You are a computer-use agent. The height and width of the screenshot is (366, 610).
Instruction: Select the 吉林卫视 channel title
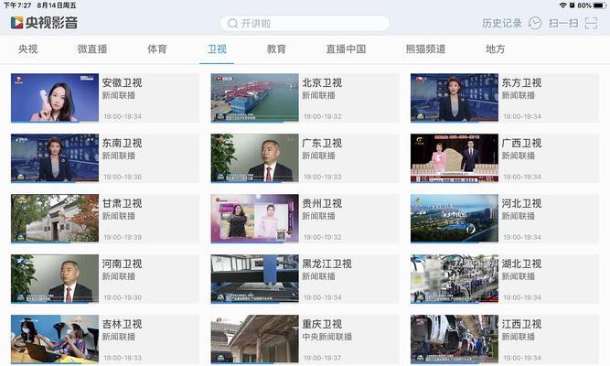123,324
